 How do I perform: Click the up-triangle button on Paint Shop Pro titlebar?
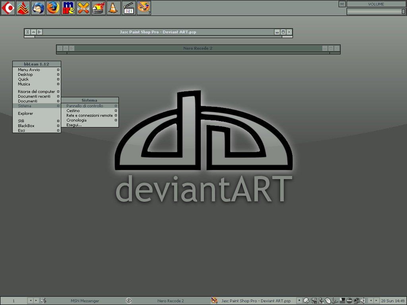click(x=33, y=32)
